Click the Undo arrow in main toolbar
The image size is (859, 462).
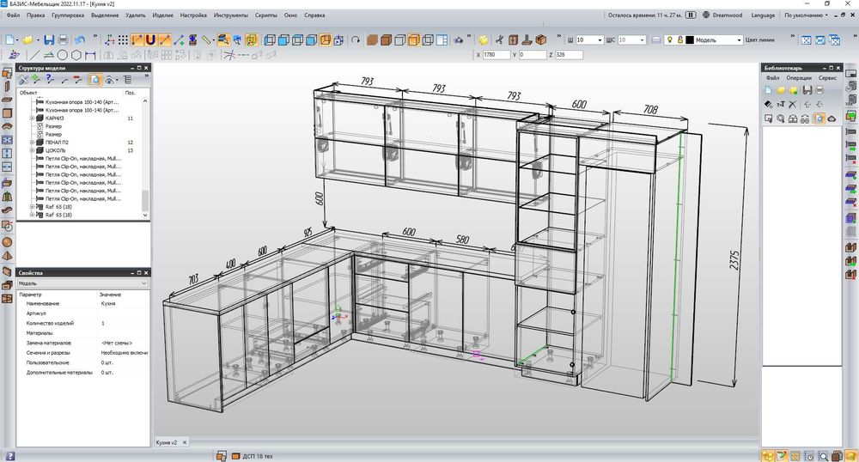tap(80, 40)
